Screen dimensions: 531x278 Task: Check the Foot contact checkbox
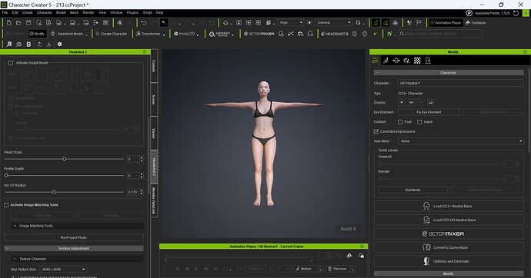pos(400,122)
